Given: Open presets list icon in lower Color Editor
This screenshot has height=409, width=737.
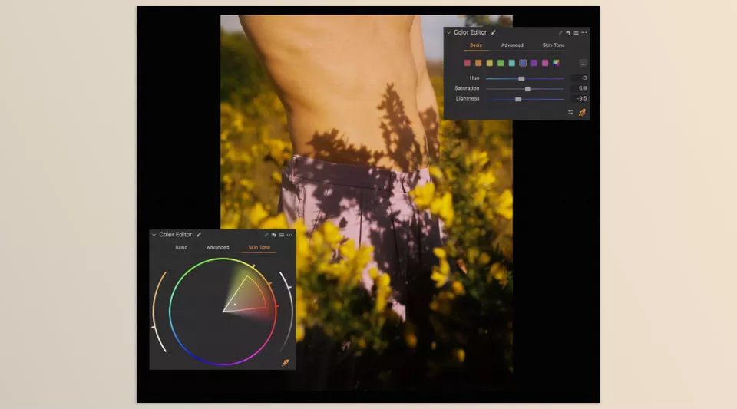Looking at the screenshot, I should click(x=282, y=235).
